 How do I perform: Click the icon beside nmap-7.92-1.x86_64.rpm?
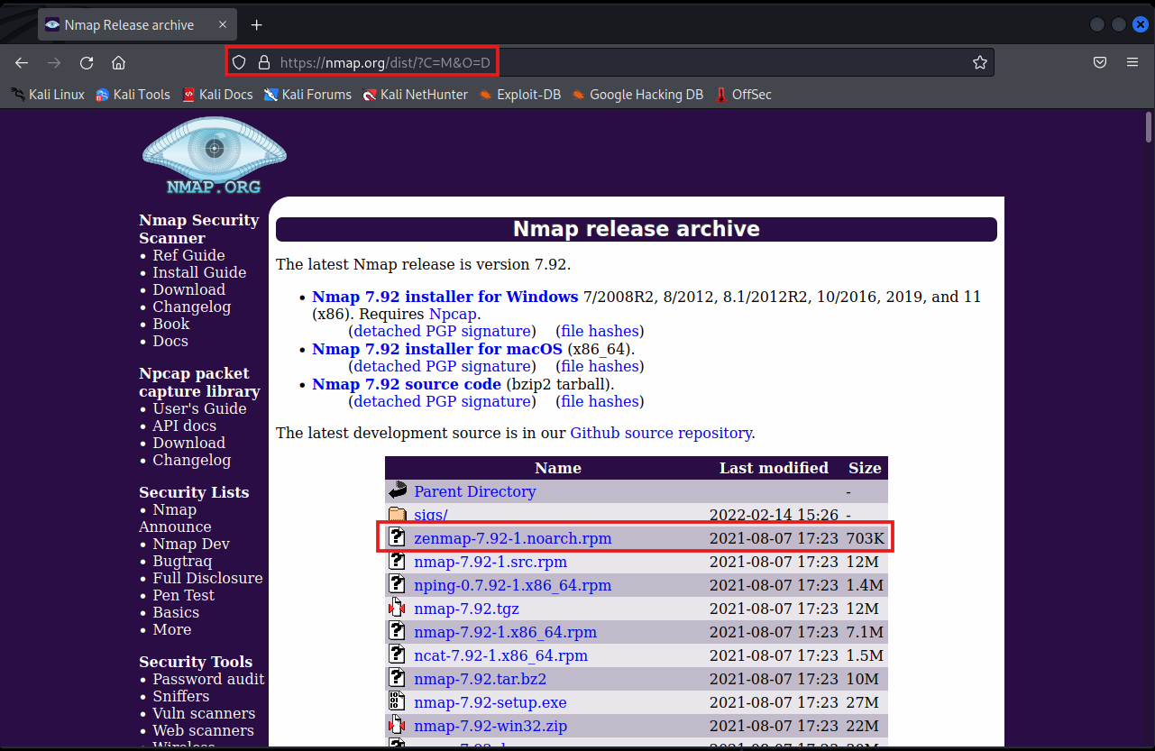[398, 632]
